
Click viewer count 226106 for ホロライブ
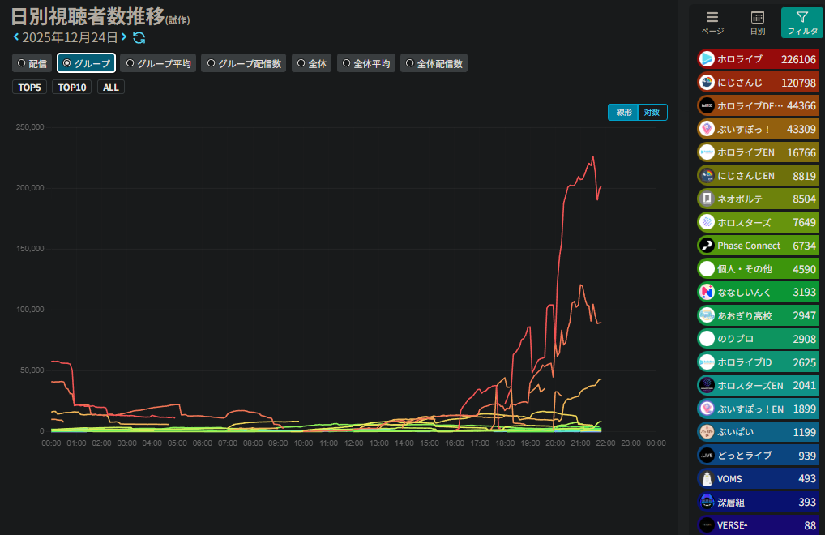[x=798, y=59]
